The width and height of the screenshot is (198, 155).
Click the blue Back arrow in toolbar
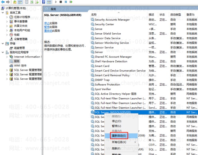tap(3, 2)
